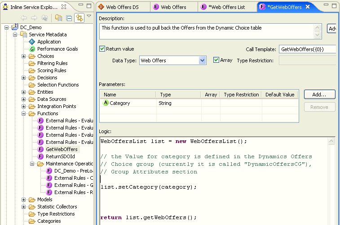Switch to the Web Offers DS tab
Screen dimensions: 340x225
[122, 7]
